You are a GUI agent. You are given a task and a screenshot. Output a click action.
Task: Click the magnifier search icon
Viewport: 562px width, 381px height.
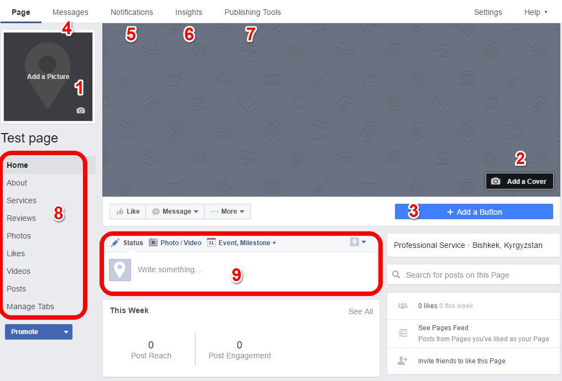(x=396, y=275)
